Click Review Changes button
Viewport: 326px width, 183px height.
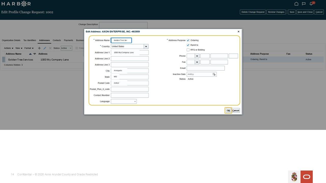[276, 12]
